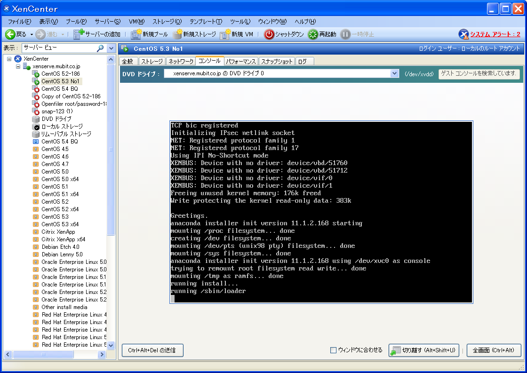Click inside the black VM console
The width and height of the screenshot is (527, 373).
[x=321, y=212]
